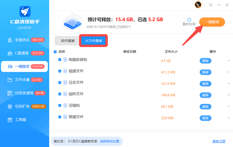Click the 重新检测 refresh icon
The height and width of the screenshot is (147, 233).
click(x=189, y=20)
